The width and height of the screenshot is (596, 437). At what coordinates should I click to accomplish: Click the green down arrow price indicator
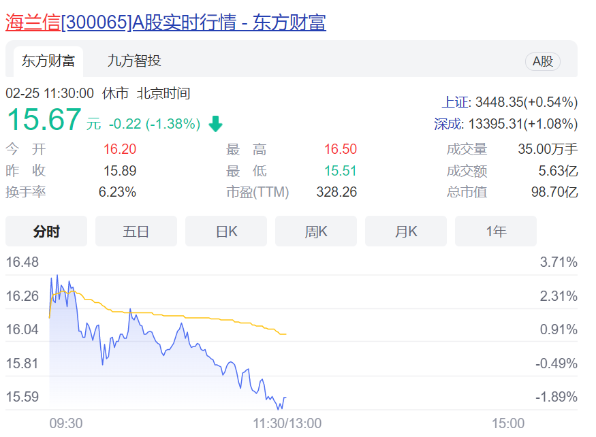coord(215,124)
